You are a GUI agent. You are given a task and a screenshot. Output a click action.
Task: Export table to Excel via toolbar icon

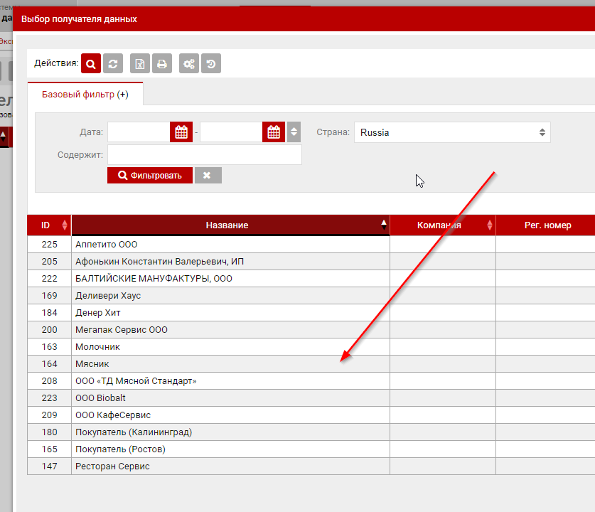140,64
